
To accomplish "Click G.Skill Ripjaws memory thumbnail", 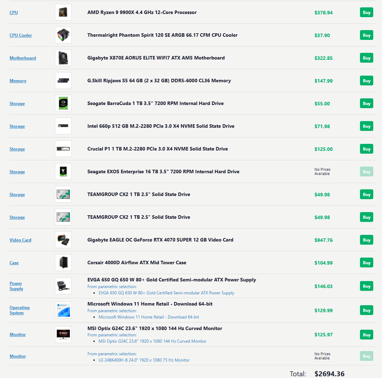I will (63, 80).
